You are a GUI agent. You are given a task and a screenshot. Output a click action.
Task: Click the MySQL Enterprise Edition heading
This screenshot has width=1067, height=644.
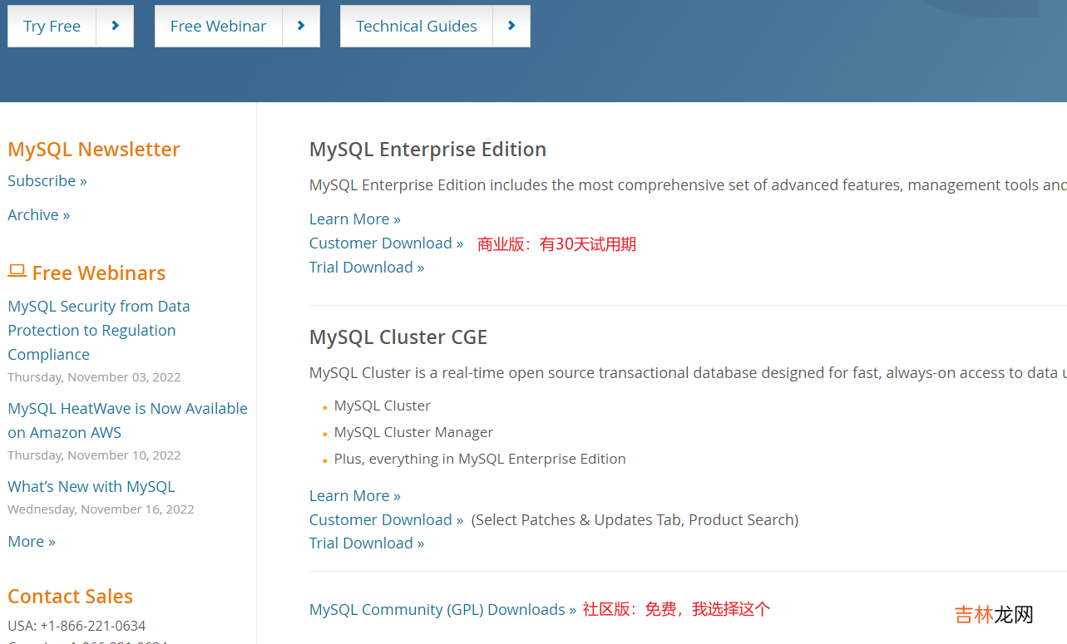tap(427, 149)
